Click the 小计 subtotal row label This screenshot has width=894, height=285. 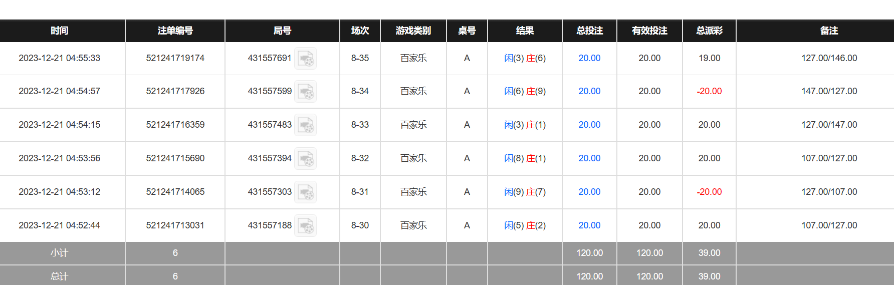(60, 253)
